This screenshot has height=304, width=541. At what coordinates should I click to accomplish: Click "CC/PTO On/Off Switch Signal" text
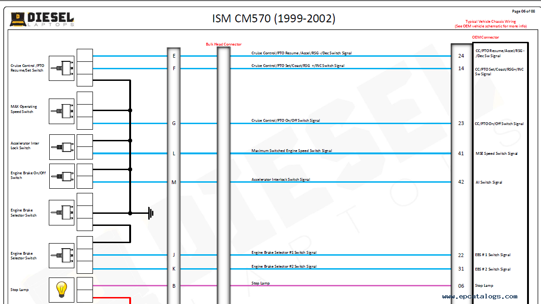[499, 124]
